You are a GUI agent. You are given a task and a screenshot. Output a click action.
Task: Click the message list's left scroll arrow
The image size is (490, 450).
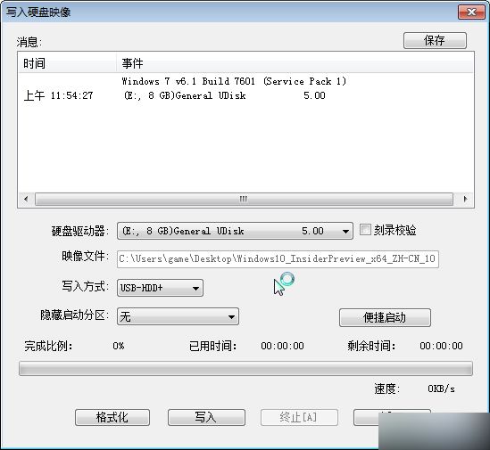[x=26, y=199]
